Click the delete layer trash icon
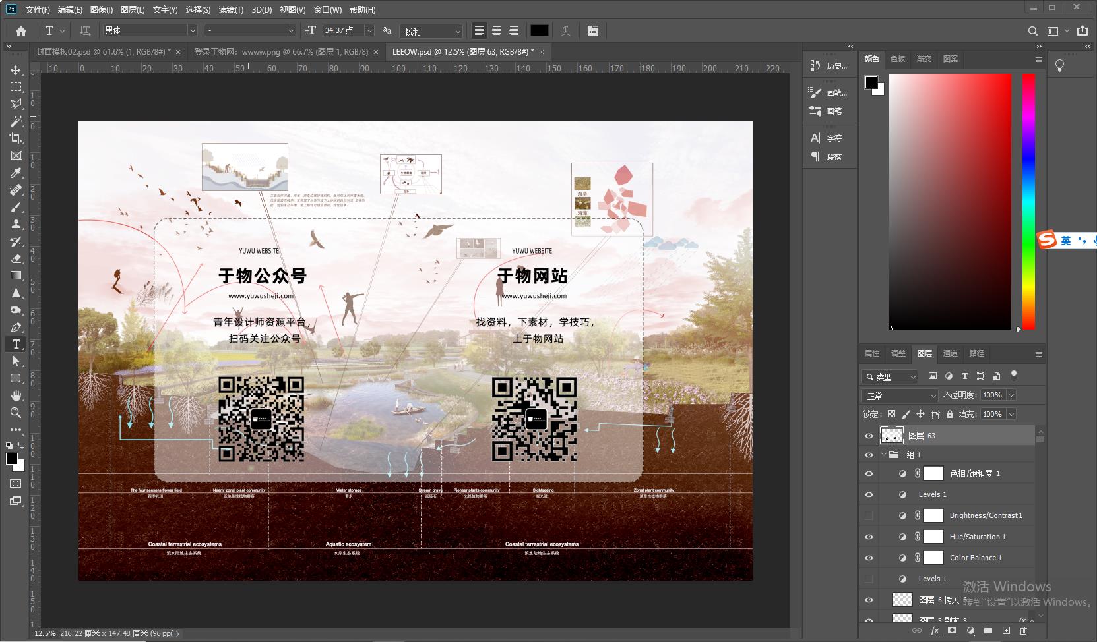This screenshot has height=642, width=1097. (x=1024, y=631)
